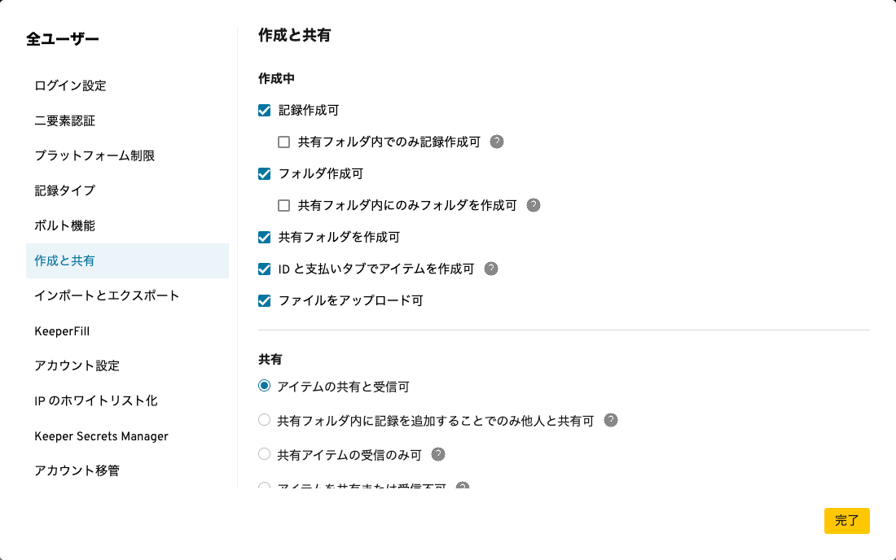
Task: Uncheck 共有フォルダを作成可 checkbox
Action: pyautogui.click(x=264, y=238)
